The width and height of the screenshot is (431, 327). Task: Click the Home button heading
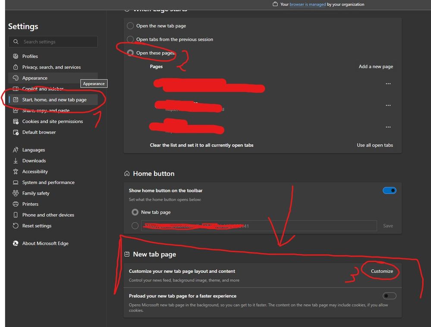click(x=154, y=174)
